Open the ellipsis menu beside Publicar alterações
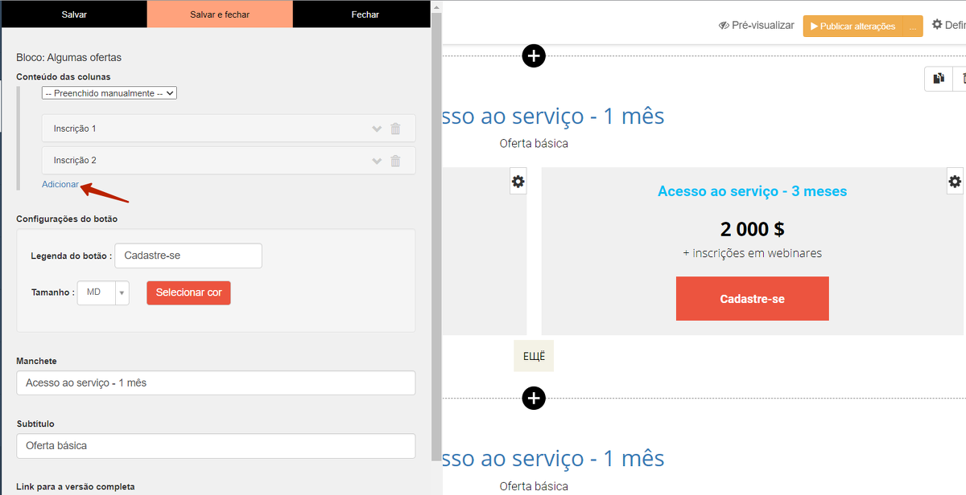The image size is (966, 495). (913, 27)
